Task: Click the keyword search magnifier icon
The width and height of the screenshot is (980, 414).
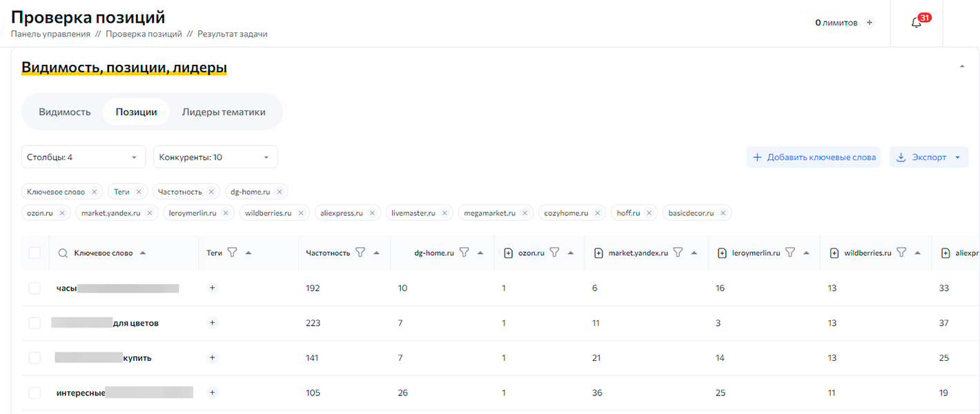Action: click(63, 253)
